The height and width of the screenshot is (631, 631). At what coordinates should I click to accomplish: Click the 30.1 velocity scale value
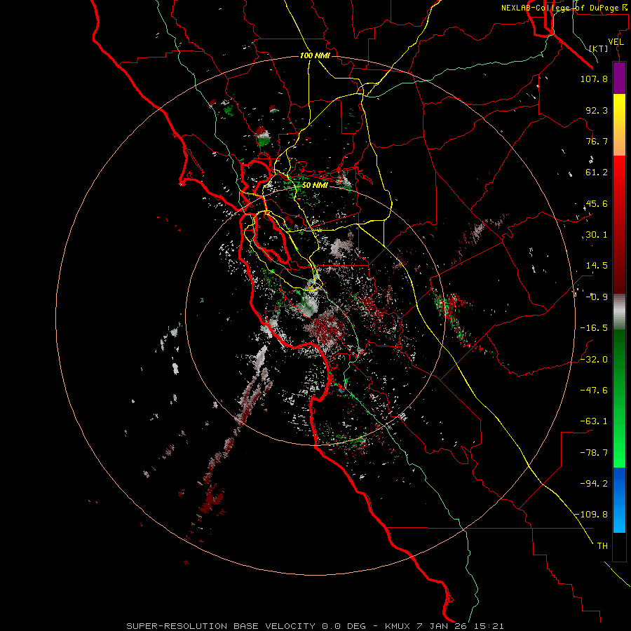(x=597, y=235)
